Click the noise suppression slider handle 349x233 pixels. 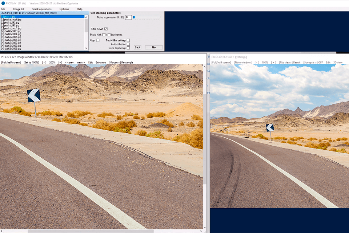(134, 17)
